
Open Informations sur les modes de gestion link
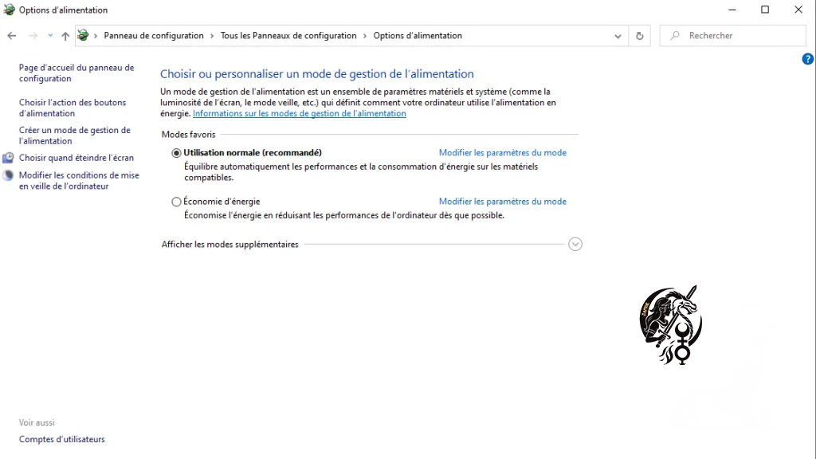coord(300,113)
